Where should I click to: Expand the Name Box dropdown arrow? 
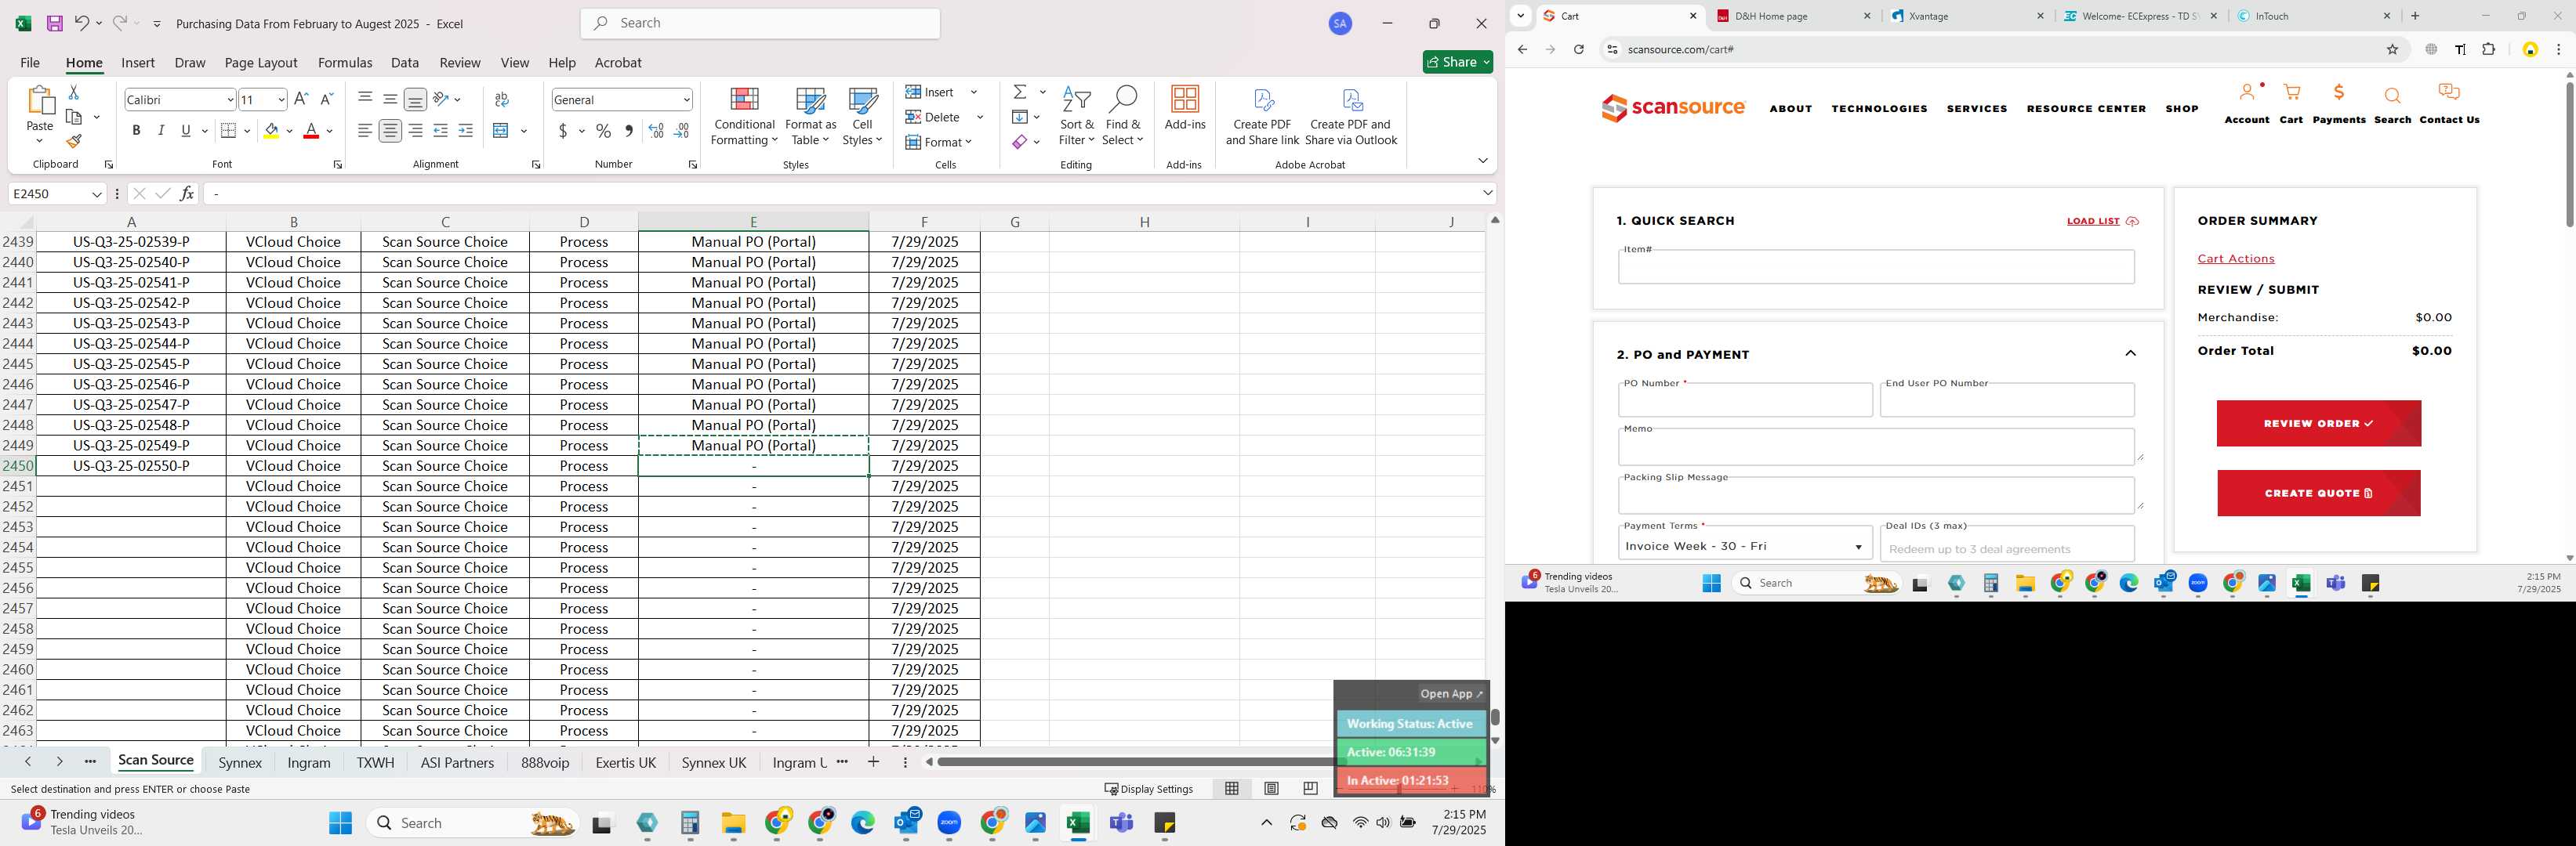coord(97,193)
